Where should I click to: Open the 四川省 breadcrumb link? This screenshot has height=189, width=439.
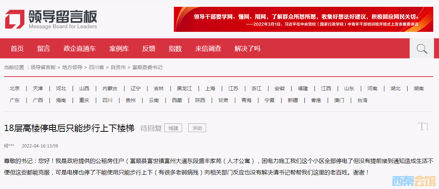tap(96, 67)
